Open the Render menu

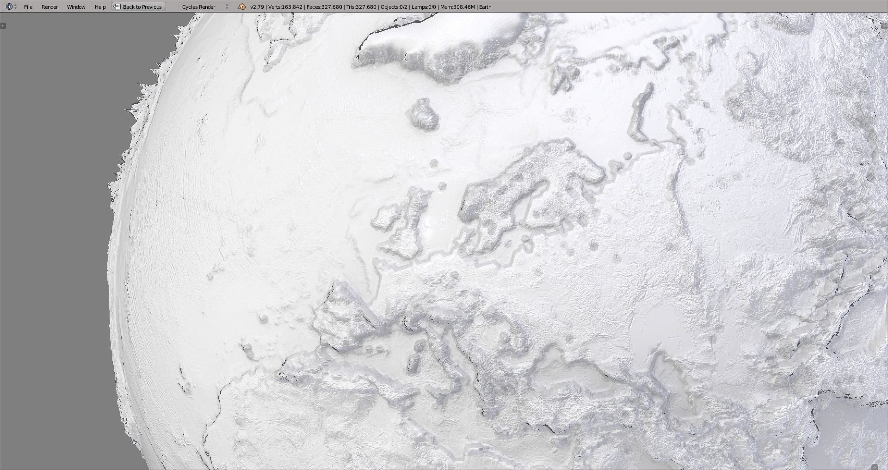point(49,6)
